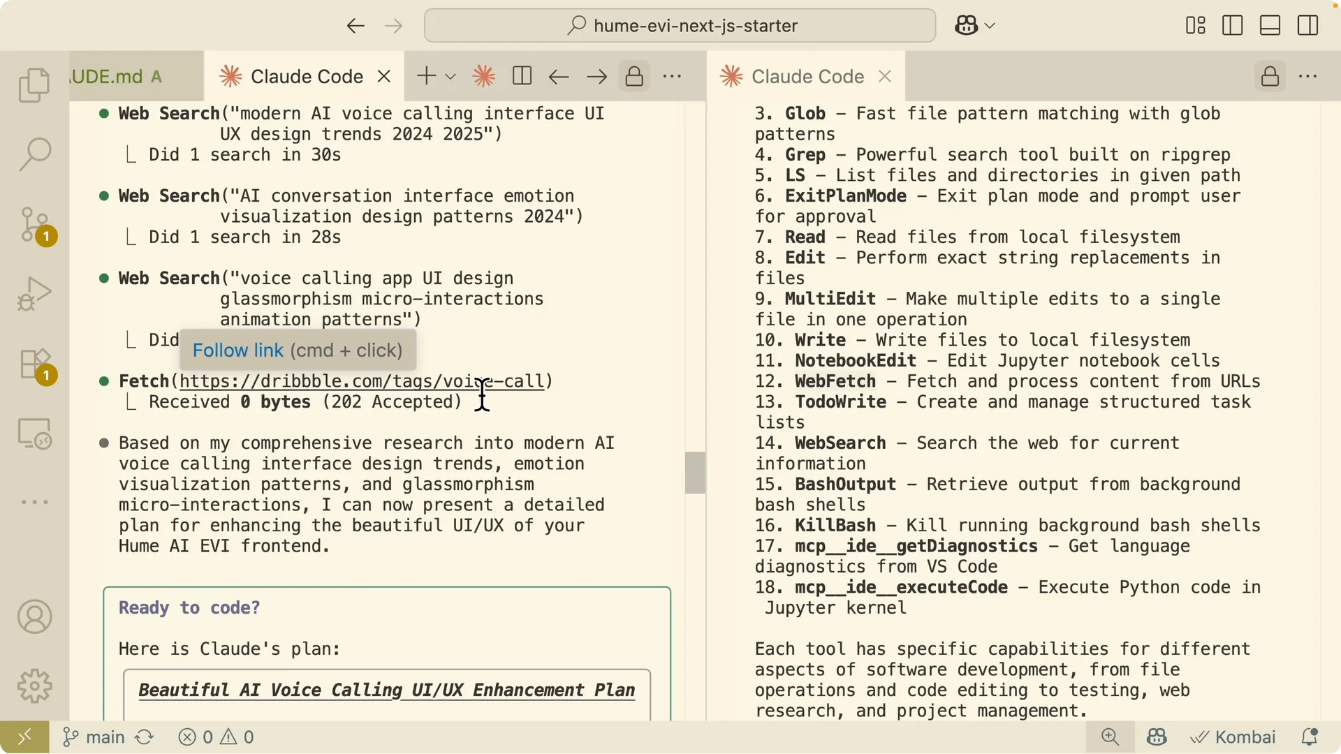Open Copilot status in status bar
Image resolution: width=1341 pixels, height=754 pixels.
1157,737
